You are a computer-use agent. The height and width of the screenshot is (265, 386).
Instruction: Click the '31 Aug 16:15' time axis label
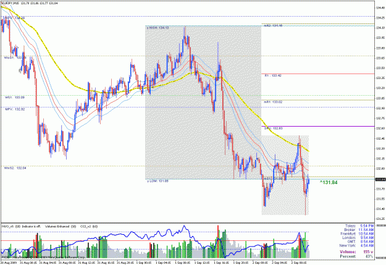106,263
